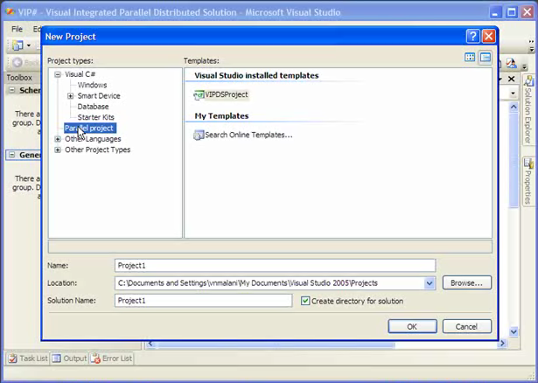Select Visual C# tree item

tap(80, 74)
